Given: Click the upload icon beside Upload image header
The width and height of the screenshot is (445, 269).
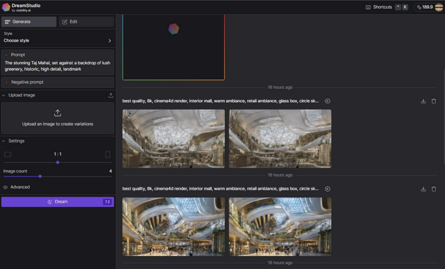Looking at the screenshot, I should (111, 95).
